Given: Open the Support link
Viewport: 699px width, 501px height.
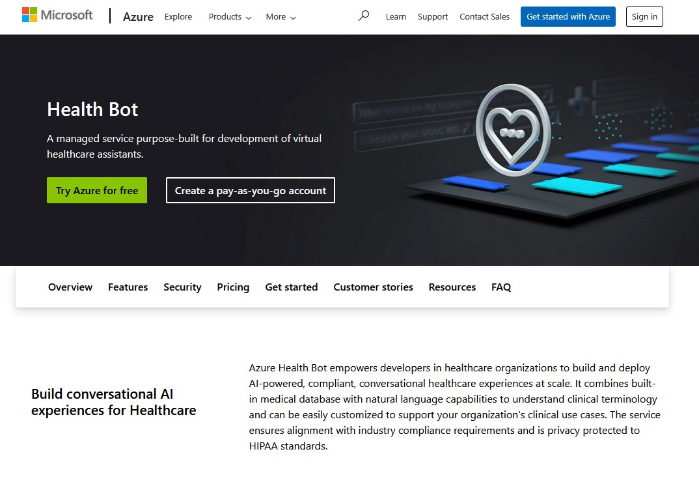Looking at the screenshot, I should tap(432, 17).
